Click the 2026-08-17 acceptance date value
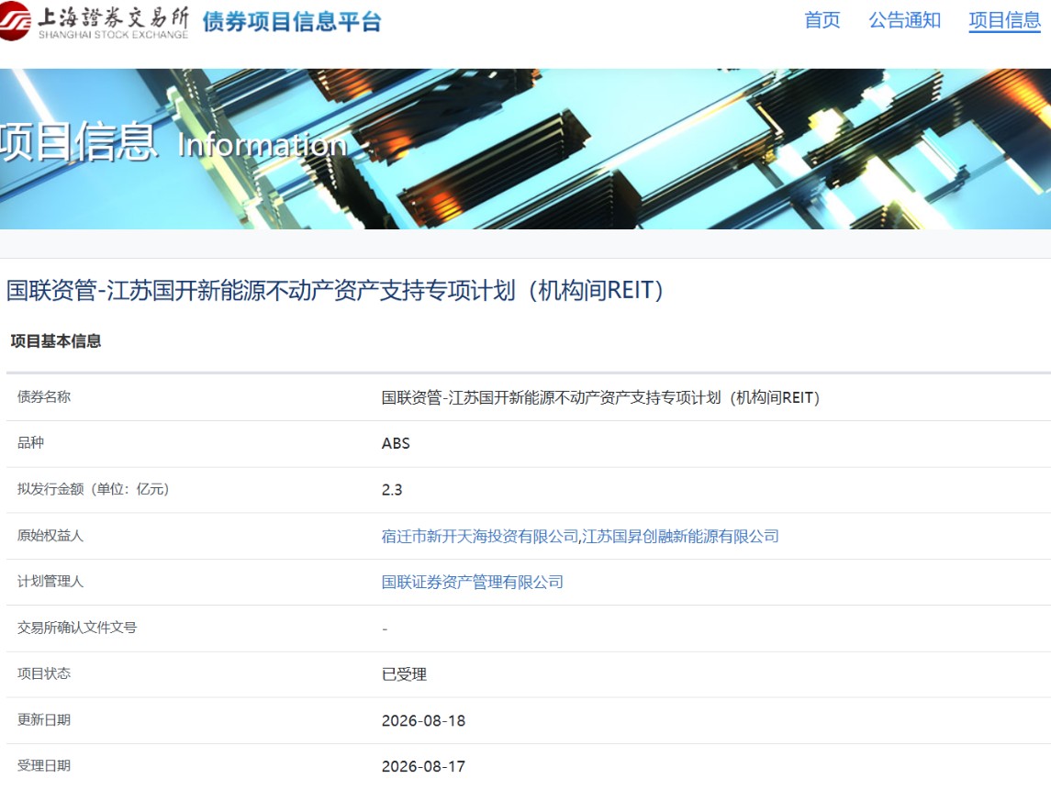 point(424,766)
